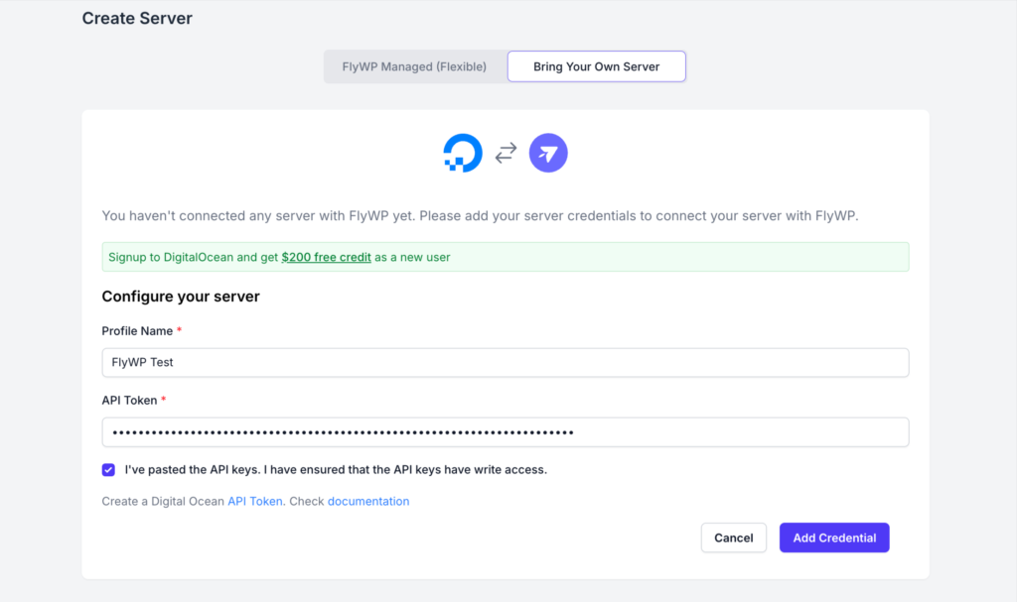Click the green DigitalOcean signup banner
The image size is (1017, 602).
596,257
